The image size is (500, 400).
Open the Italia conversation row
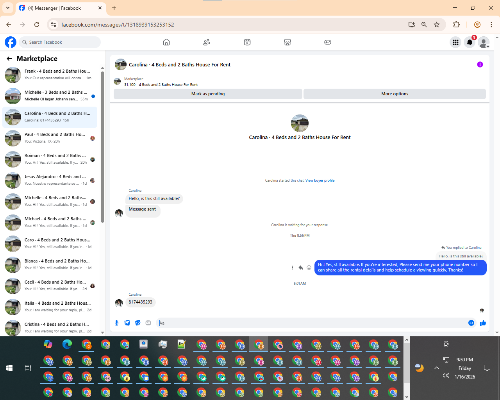coord(50,307)
